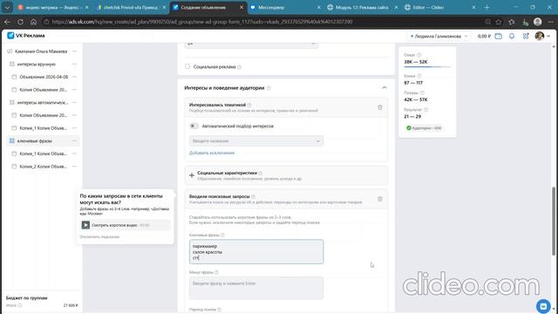
Task: Select 'Объявление 2026-04-08' in sidebar
Action: coord(44,77)
